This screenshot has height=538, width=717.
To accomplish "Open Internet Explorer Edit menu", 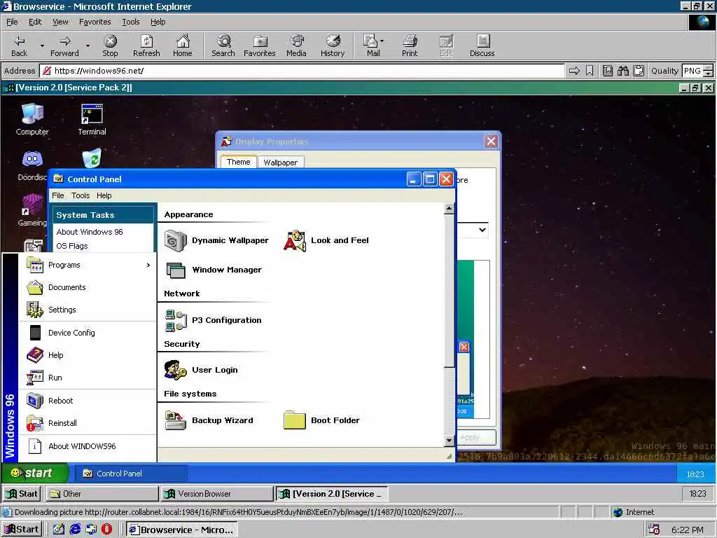I will (35, 22).
